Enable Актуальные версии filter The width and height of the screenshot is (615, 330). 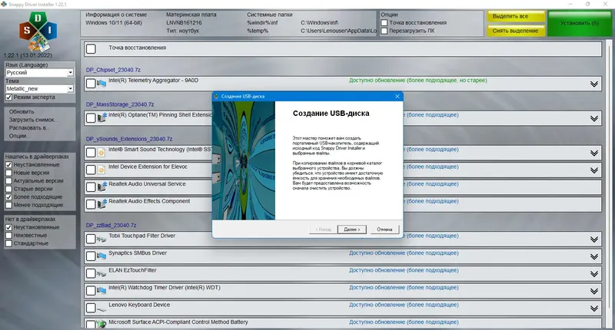click(x=8, y=181)
